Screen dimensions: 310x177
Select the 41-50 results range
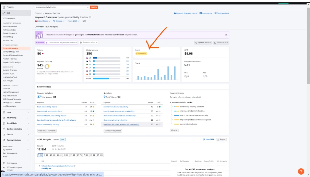coord(66,155)
